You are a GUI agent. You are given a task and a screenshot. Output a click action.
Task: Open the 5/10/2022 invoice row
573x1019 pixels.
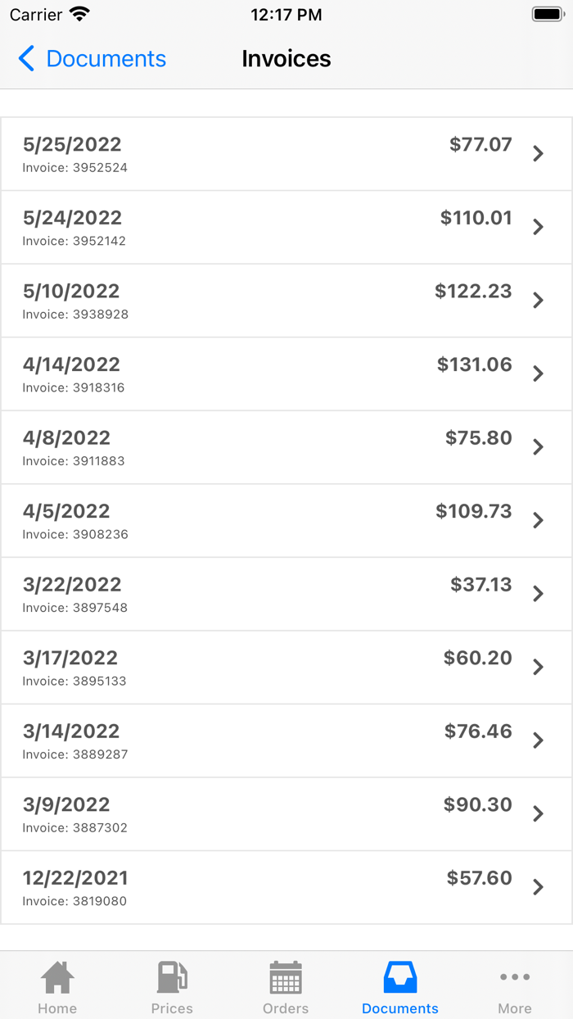[x=286, y=301]
